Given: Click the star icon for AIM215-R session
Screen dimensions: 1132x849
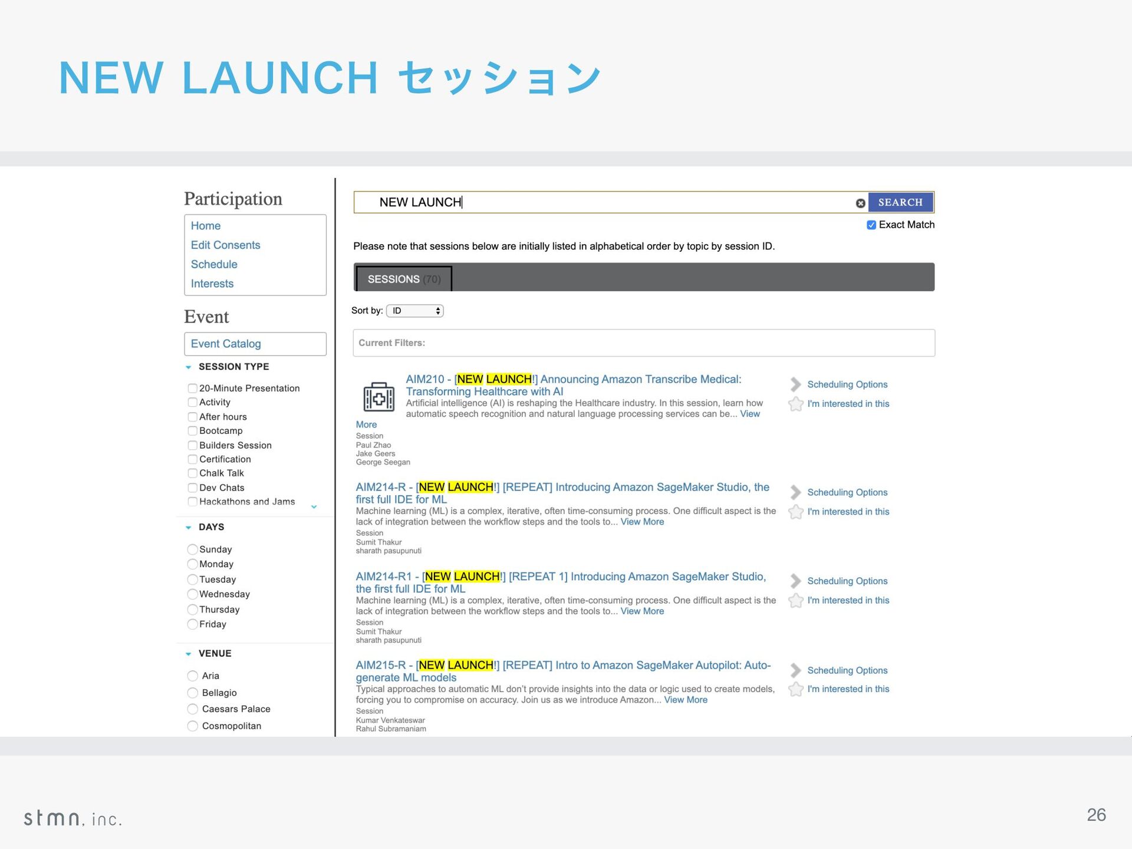Looking at the screenshot, I should pos(796,689).
